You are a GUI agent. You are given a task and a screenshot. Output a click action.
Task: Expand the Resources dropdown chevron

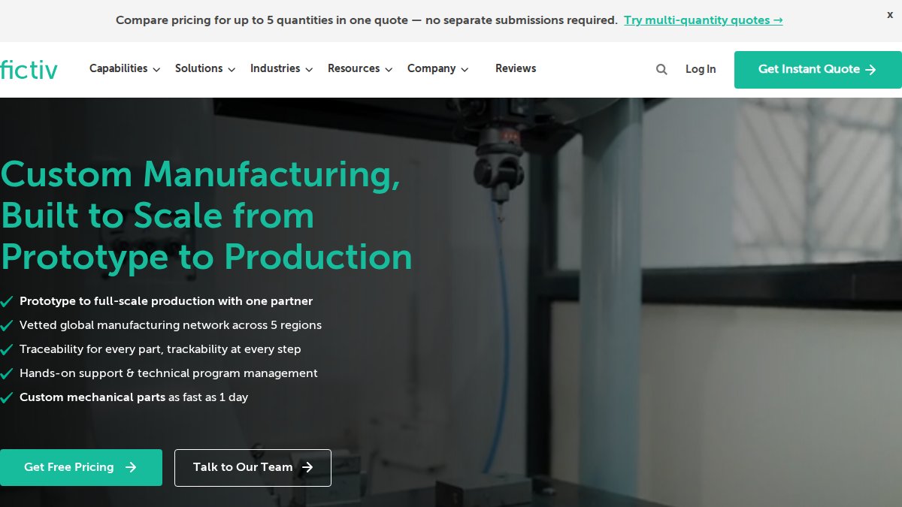(389, 69)
